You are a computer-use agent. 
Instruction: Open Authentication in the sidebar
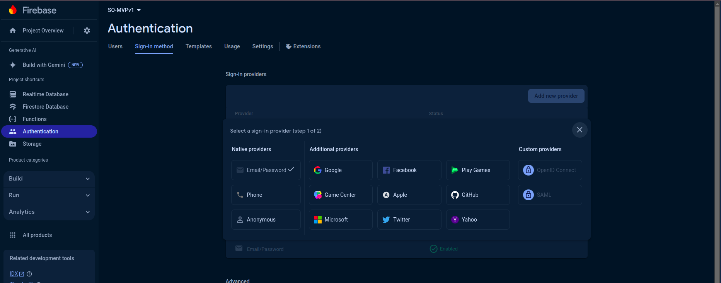[49, 131]
